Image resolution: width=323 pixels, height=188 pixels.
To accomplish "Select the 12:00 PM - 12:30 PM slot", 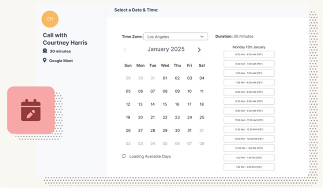I will click(x=249, y=139).
